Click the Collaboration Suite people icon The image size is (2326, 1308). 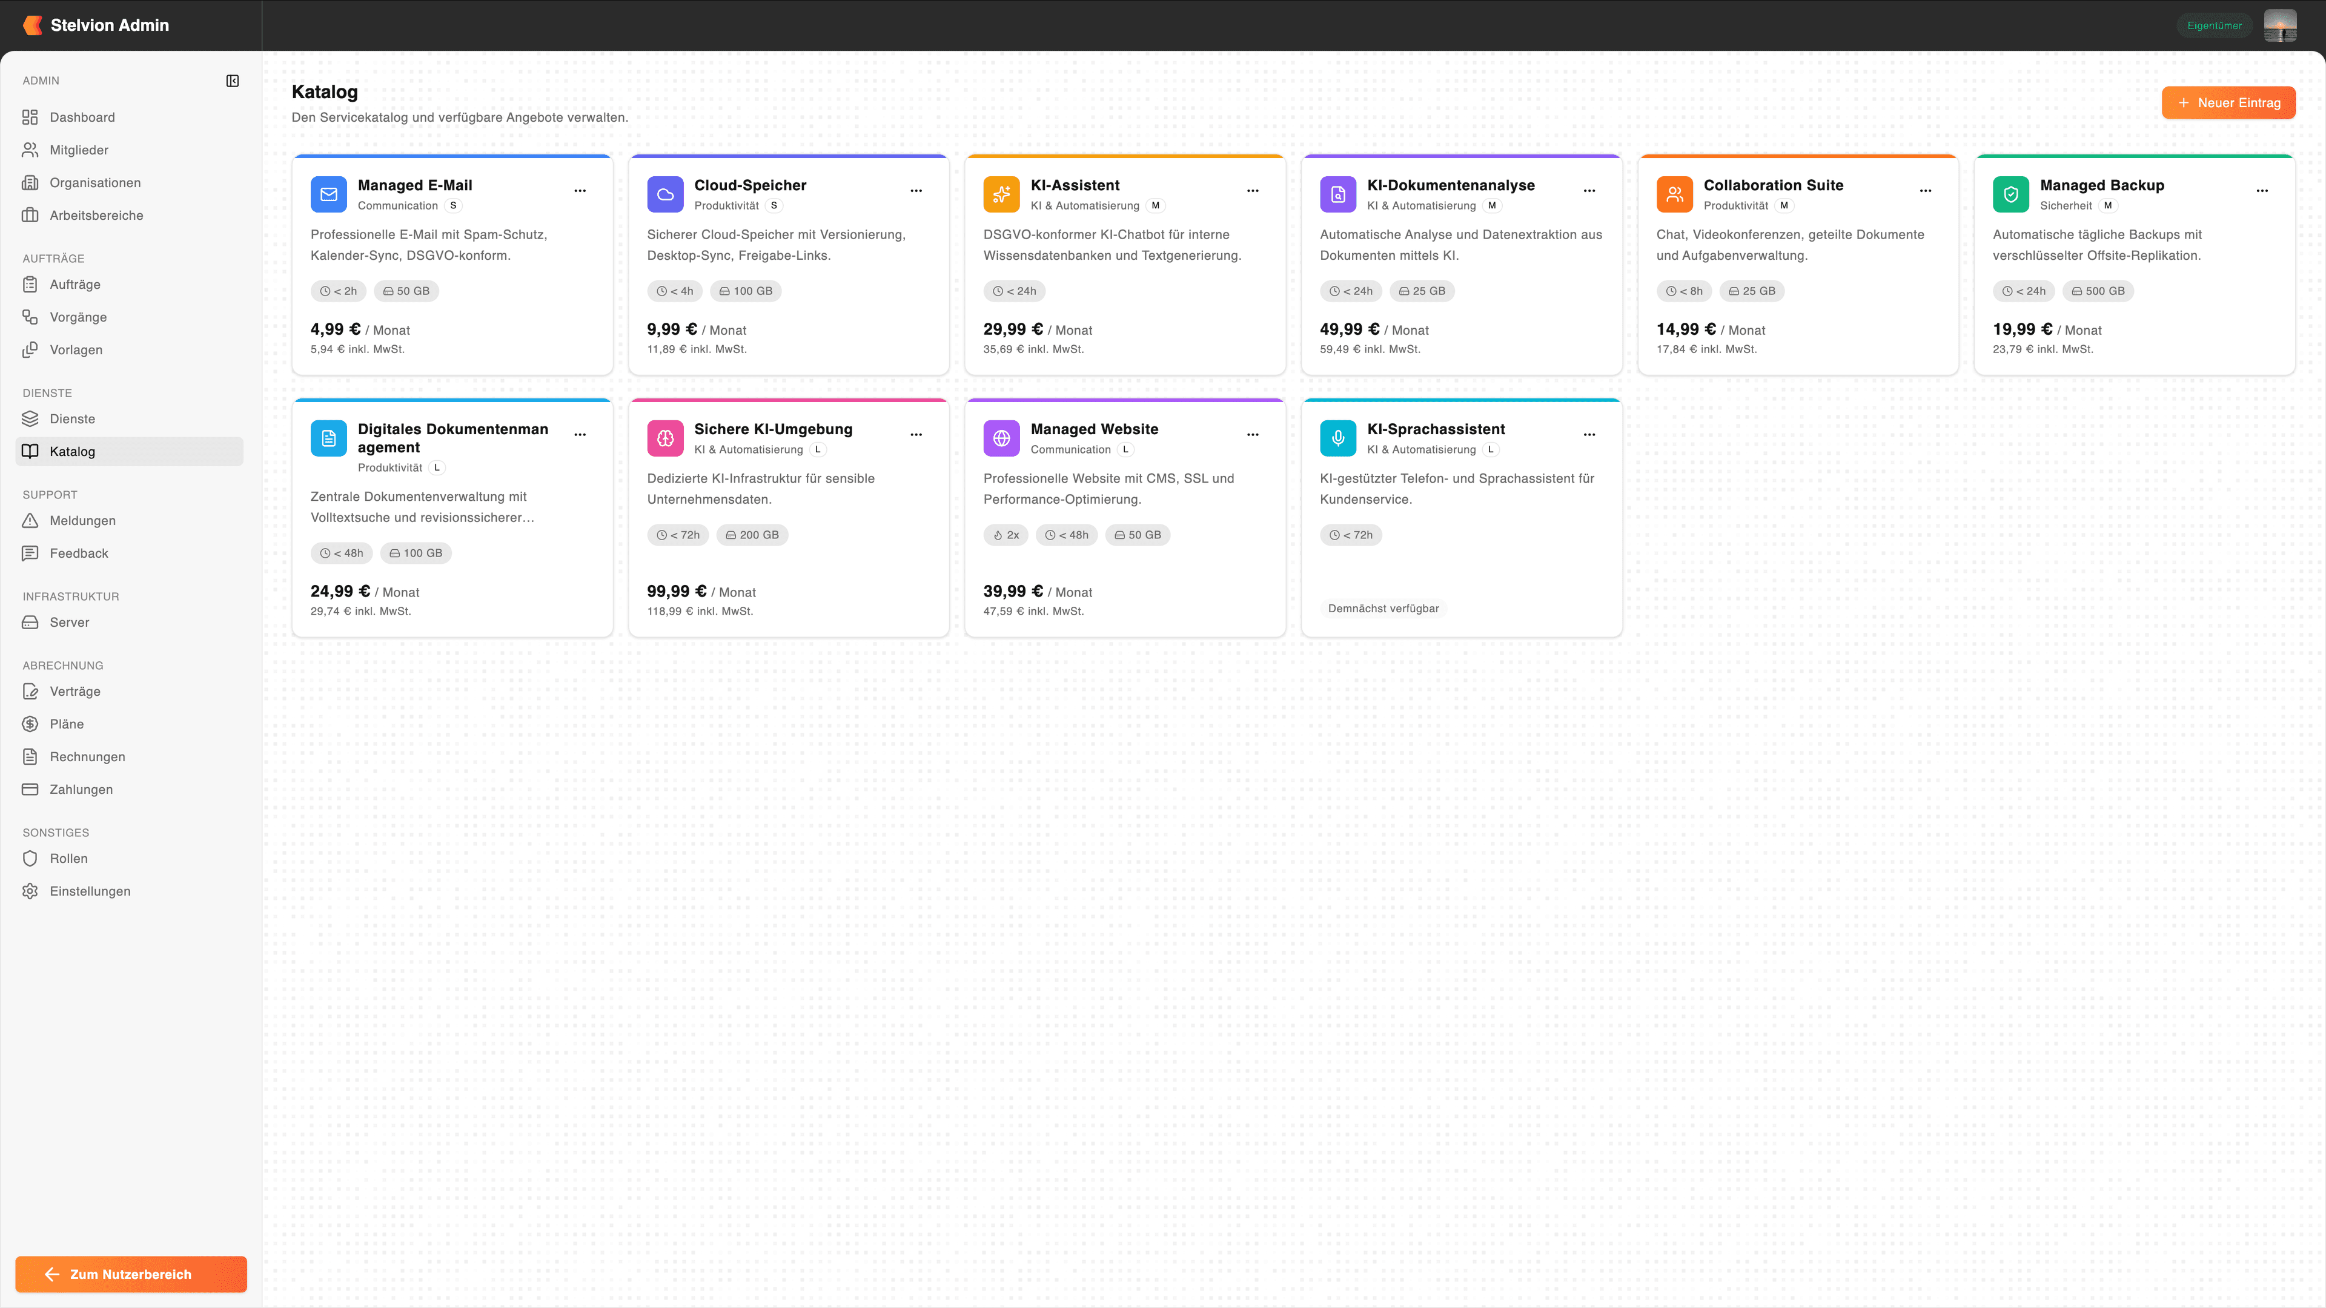coord(1674,194)
